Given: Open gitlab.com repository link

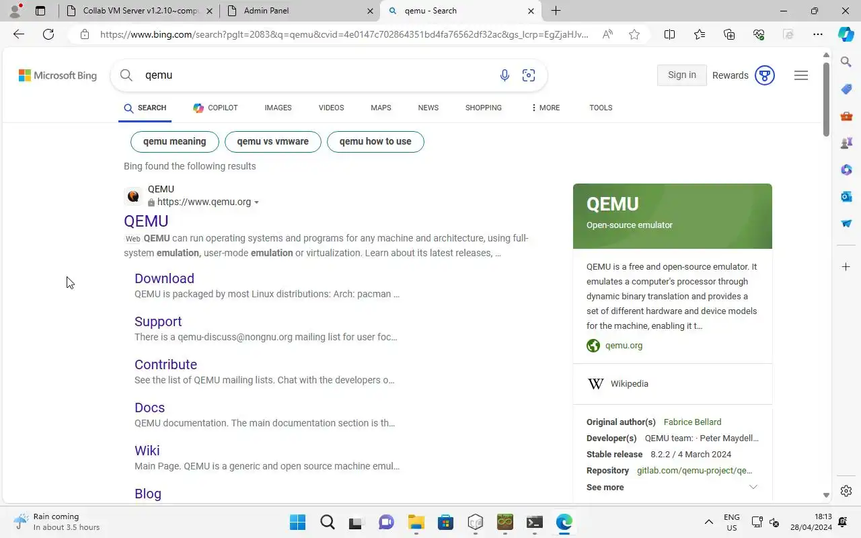Looking at the screenshot, I should [695, 471].
